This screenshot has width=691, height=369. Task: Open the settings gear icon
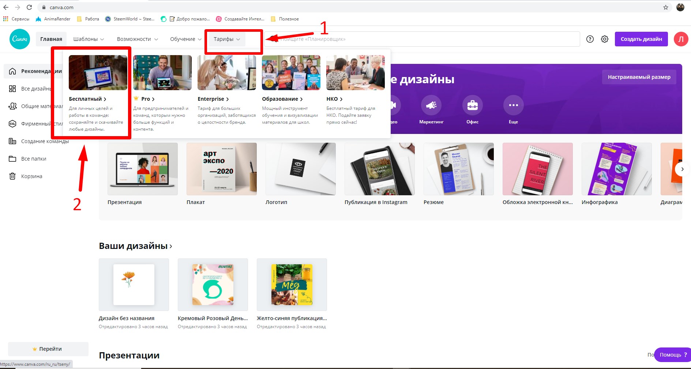605,39
